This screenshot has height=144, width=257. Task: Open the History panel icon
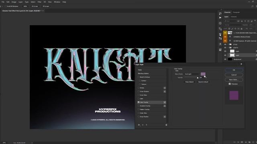pyautogui.click(x=220, y=13)
